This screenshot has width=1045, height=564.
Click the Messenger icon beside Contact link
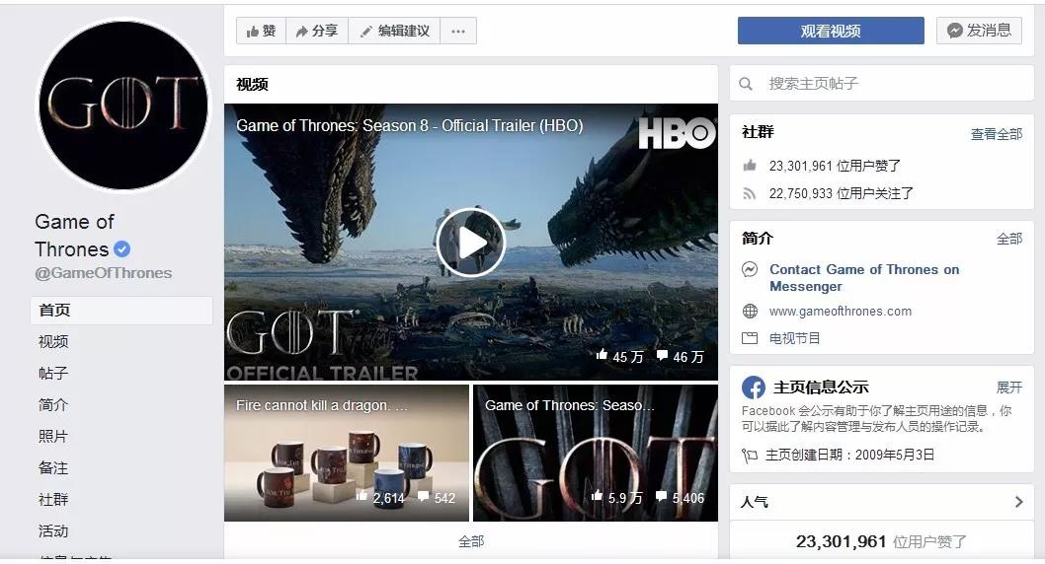751,270
